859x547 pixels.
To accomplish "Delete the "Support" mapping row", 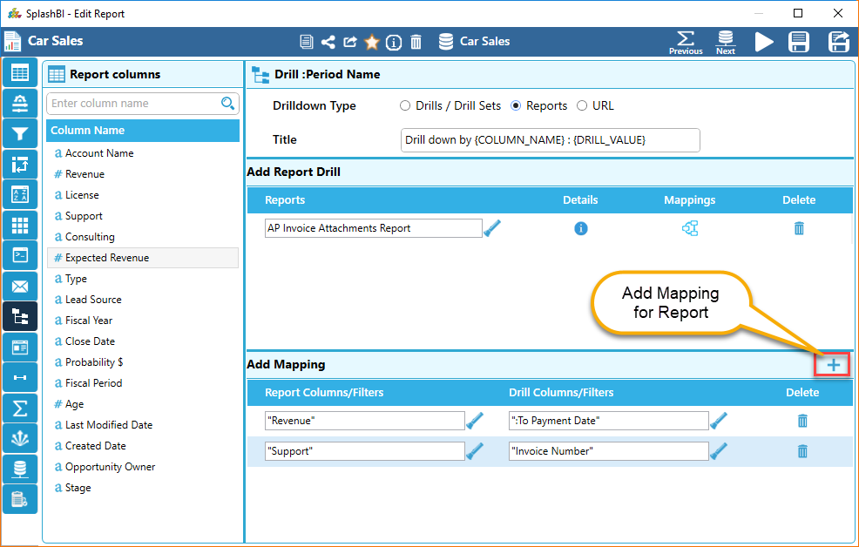I will click(x=802, y=451).
